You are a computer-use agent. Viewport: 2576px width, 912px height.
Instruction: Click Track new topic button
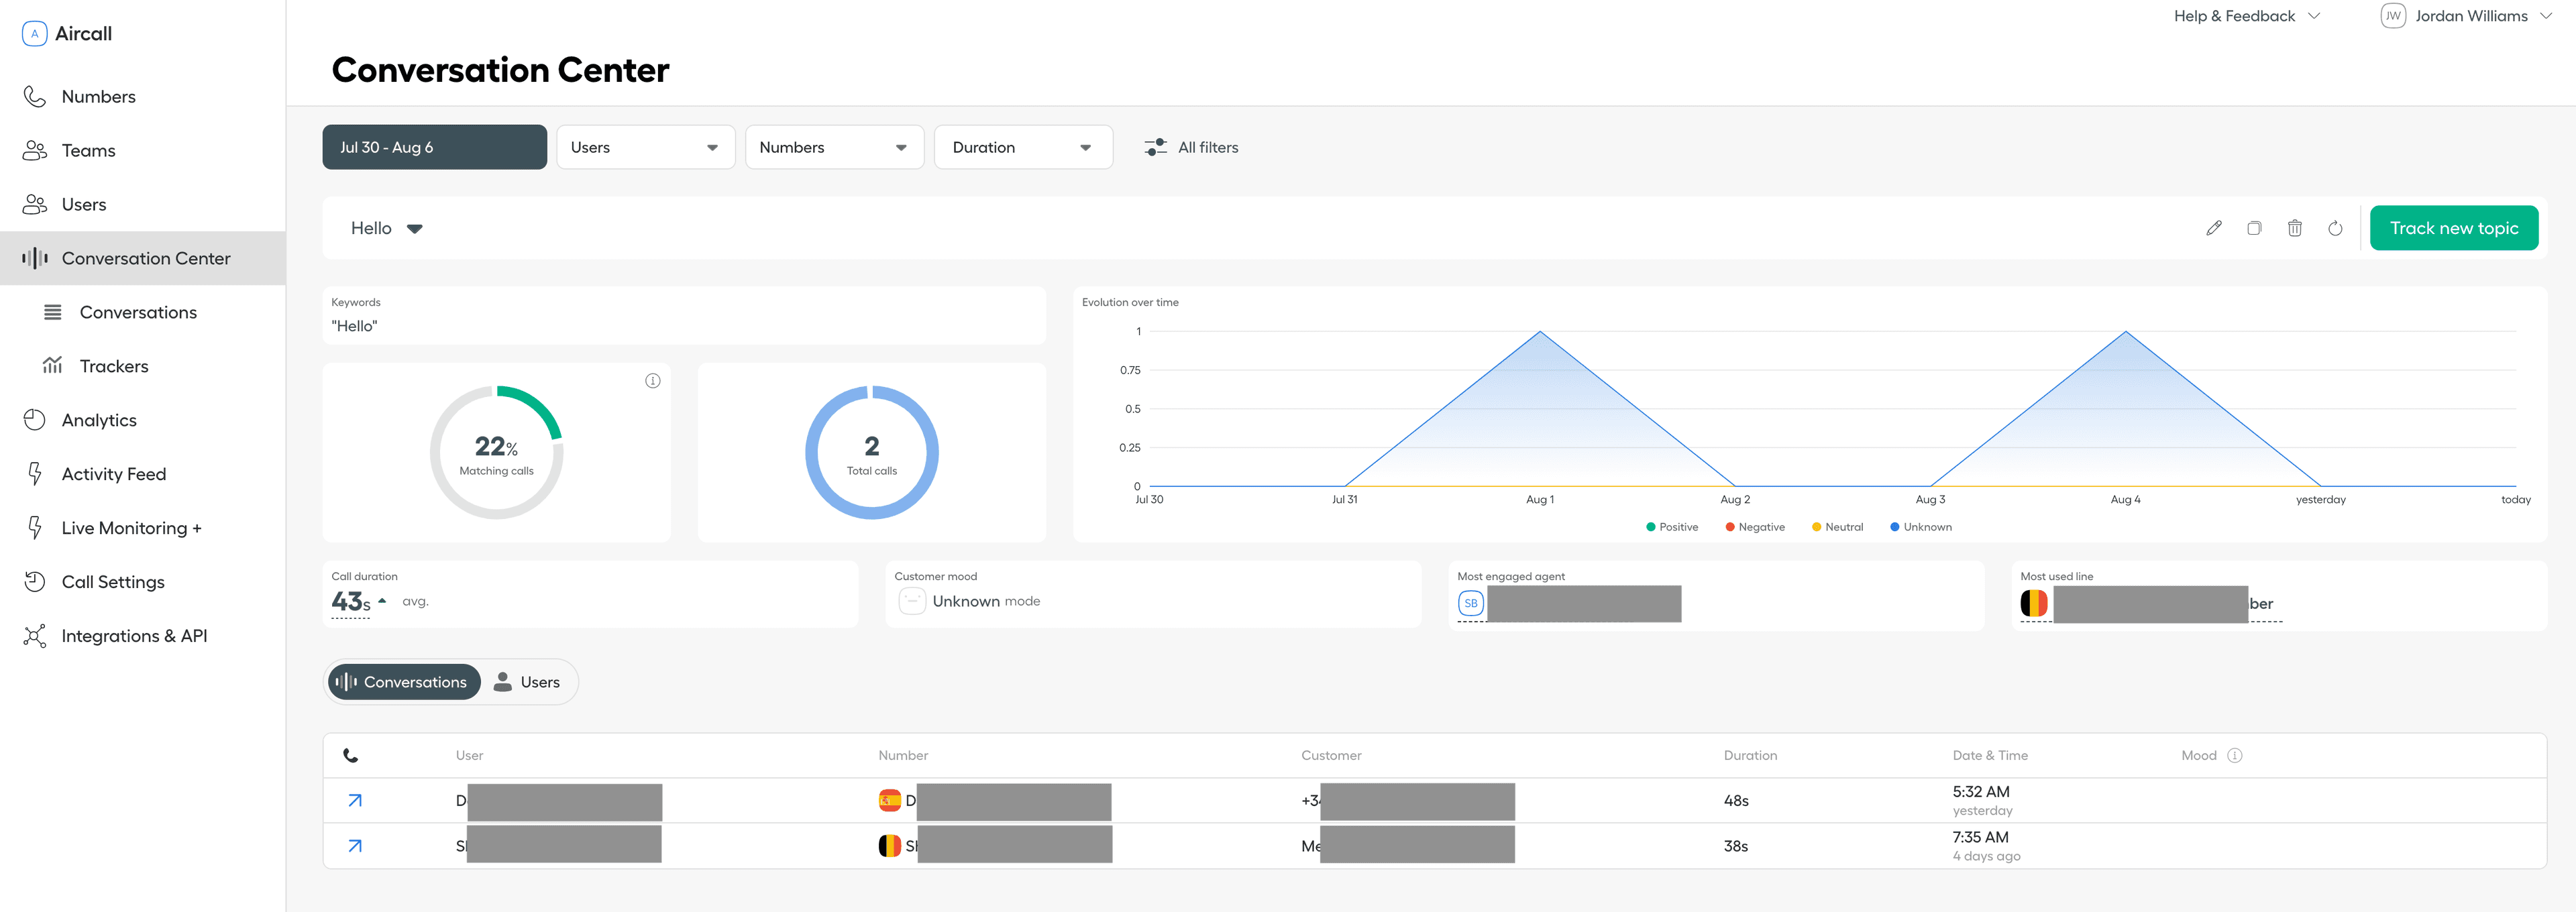(x=2453, y=228)
